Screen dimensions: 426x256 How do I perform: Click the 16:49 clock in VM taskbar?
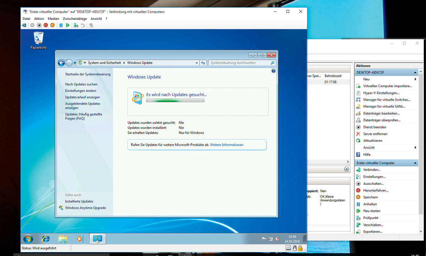coord(292,236)
